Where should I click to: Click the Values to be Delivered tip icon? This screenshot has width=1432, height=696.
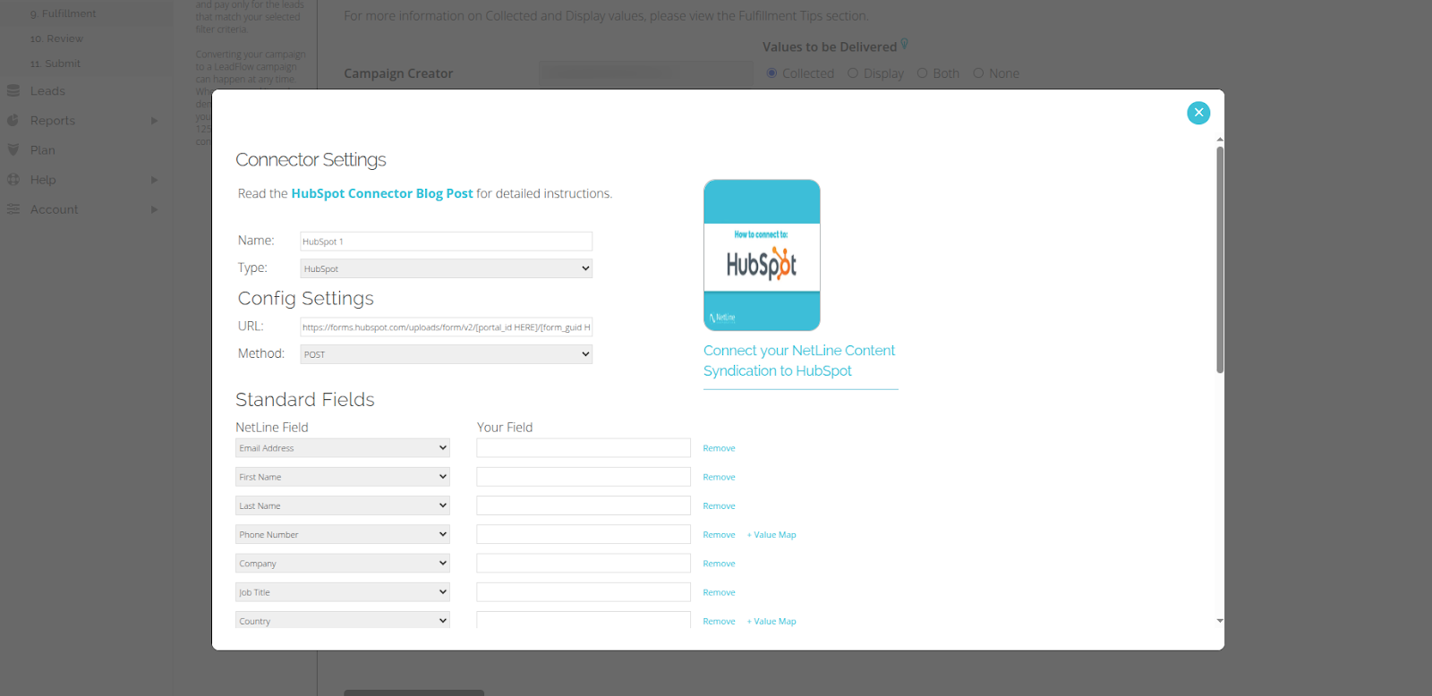coord(904,44)
